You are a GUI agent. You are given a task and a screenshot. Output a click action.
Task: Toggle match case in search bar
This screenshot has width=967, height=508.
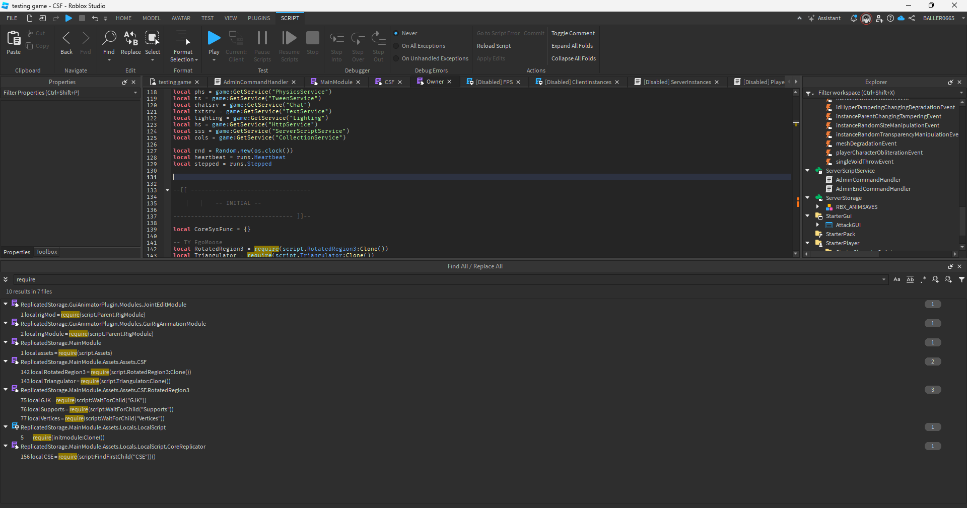point(896,279)
